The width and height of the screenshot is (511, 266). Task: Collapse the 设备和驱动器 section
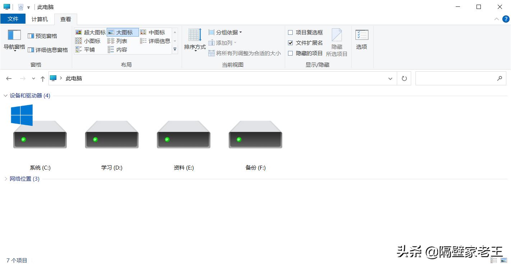pyautogui.click(x=5, y=96)
